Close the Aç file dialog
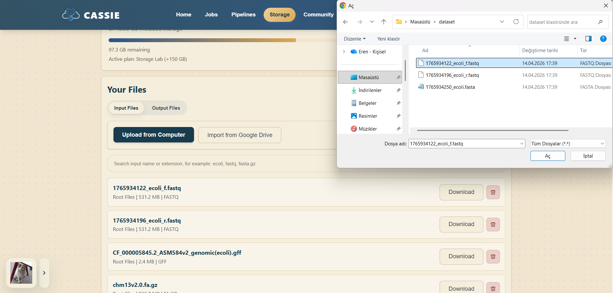The image size is (613, 293). coord(606,5)
